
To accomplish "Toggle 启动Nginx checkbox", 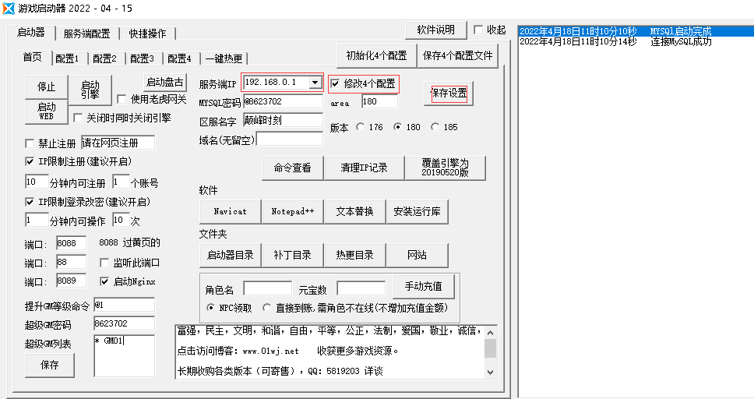I will click(104, 281).
